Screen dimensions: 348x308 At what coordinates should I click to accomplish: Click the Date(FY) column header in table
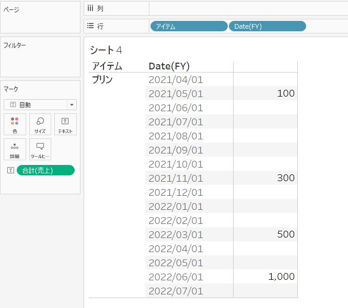169,66
